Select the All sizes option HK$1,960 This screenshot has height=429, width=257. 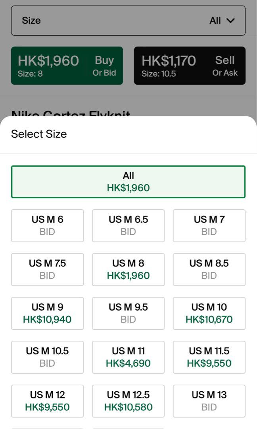[x=128, y=182]
